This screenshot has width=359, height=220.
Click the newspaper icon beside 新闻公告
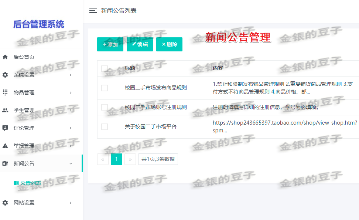pyautogui.click(x=5, y=163)
